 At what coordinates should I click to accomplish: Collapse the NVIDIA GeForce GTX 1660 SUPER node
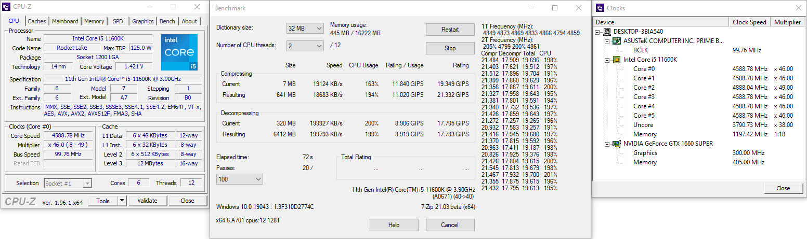point(608,144)
